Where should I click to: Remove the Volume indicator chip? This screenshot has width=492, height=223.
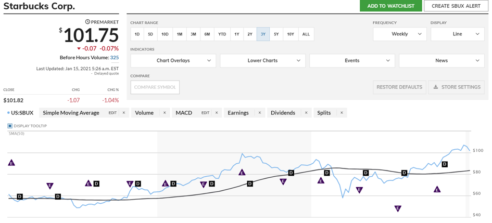coord(165,113)
